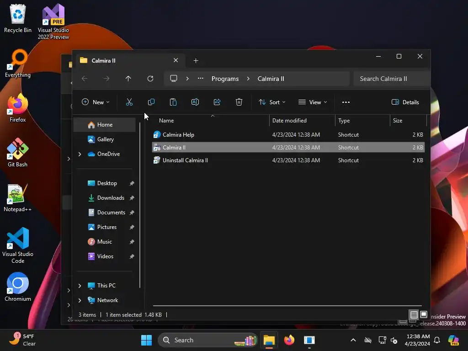The width and height of the screenshot is (468, 351).
Task: Click the horizontal scrollbar in file list
Action: point(287,306)
